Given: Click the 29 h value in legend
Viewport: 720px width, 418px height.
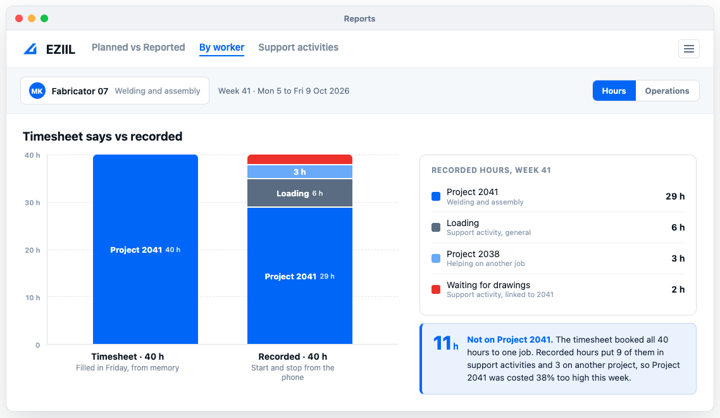Looking at the screenshot, I should click(x=675, y=196).
